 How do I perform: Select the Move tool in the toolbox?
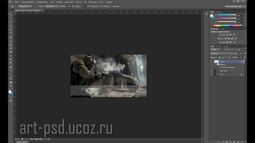11,15
